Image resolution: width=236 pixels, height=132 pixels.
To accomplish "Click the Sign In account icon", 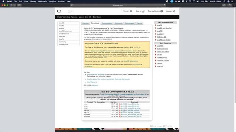I will 143,11.
